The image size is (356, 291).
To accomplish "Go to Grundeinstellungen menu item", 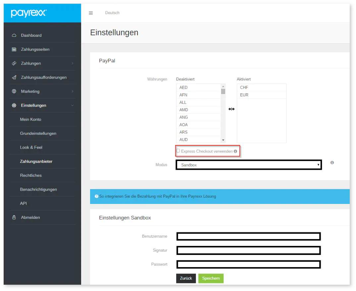I will point(38,133).
